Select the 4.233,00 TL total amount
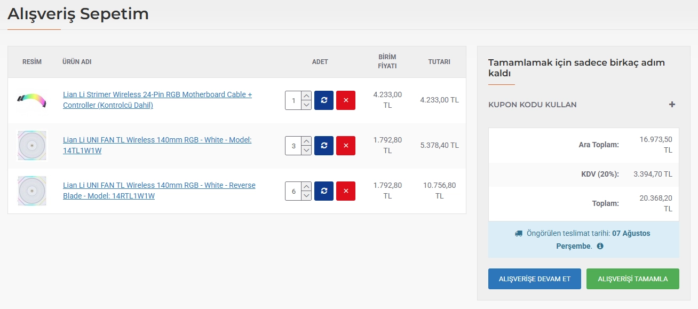698x309 pixels. click(439, 100)
